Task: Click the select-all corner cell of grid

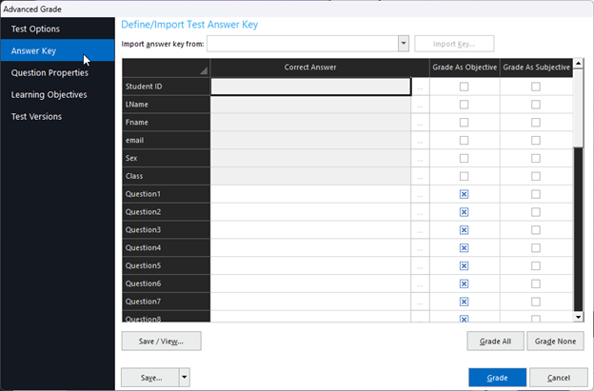Action: pos(166,68)
